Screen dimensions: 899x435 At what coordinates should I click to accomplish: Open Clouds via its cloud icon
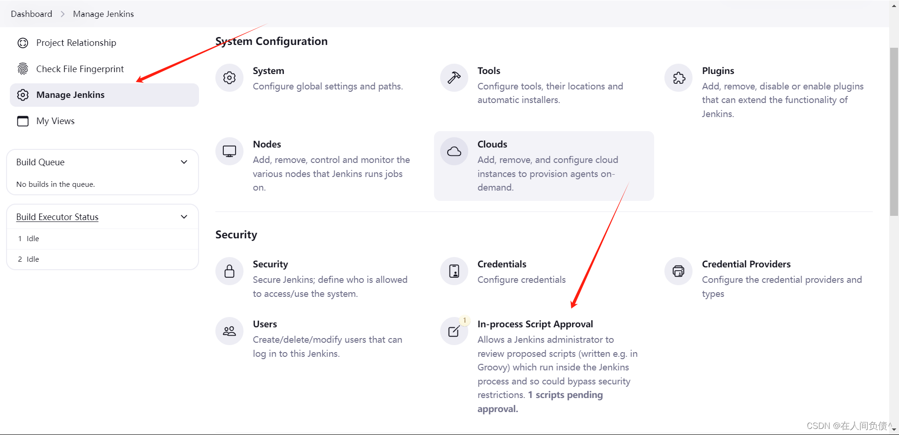point(453,151)
